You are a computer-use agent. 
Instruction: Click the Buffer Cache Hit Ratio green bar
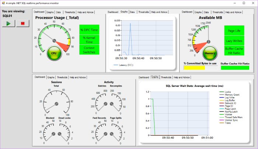click(235, 68)
